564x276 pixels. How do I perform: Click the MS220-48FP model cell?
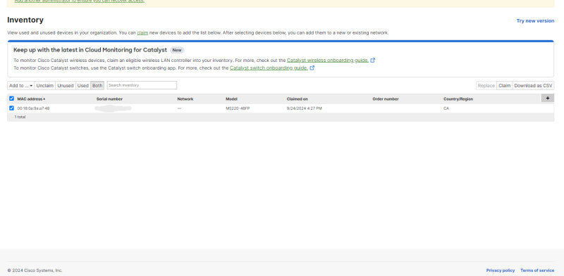(238, 108)
